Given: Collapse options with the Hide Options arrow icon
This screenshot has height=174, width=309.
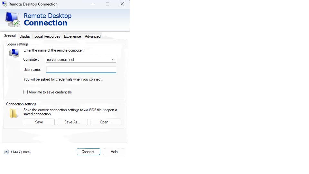Looking at the screenshot, I should [6, 152].
